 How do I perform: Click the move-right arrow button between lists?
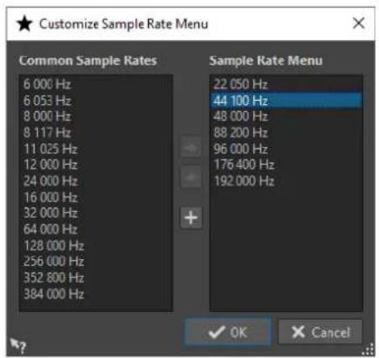click(191, 147)
